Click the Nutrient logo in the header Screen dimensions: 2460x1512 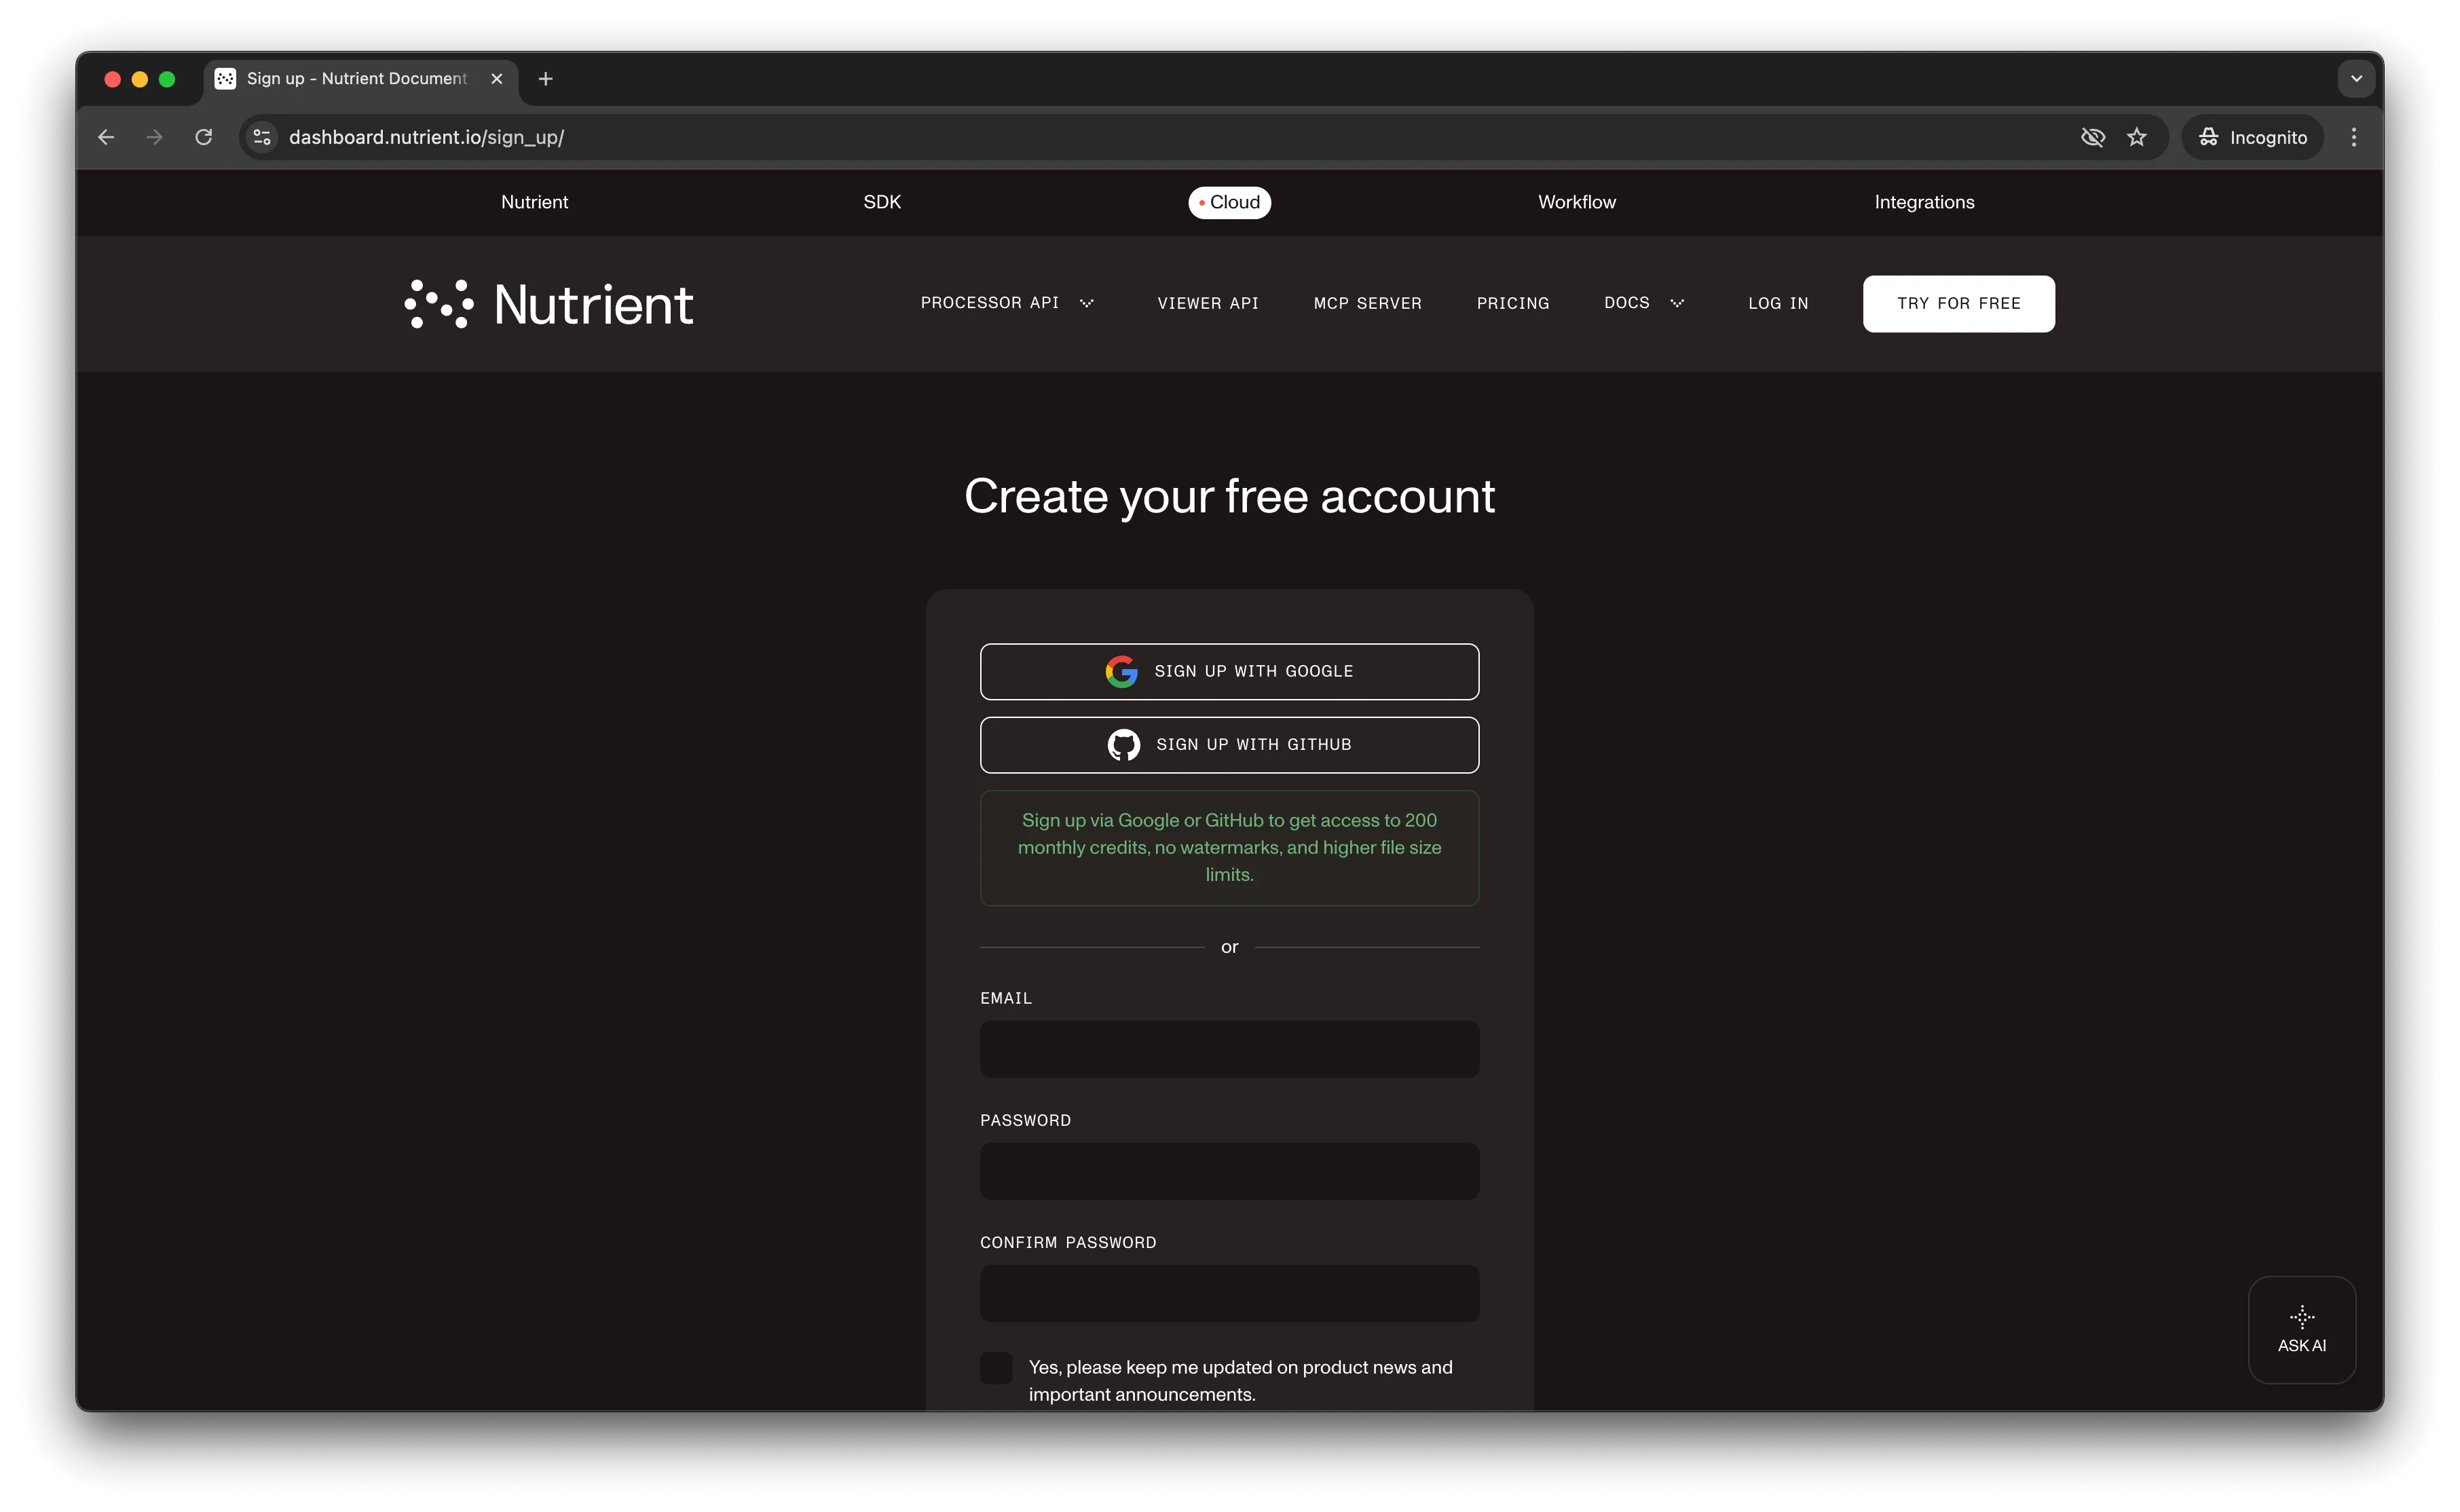point(548,303)
